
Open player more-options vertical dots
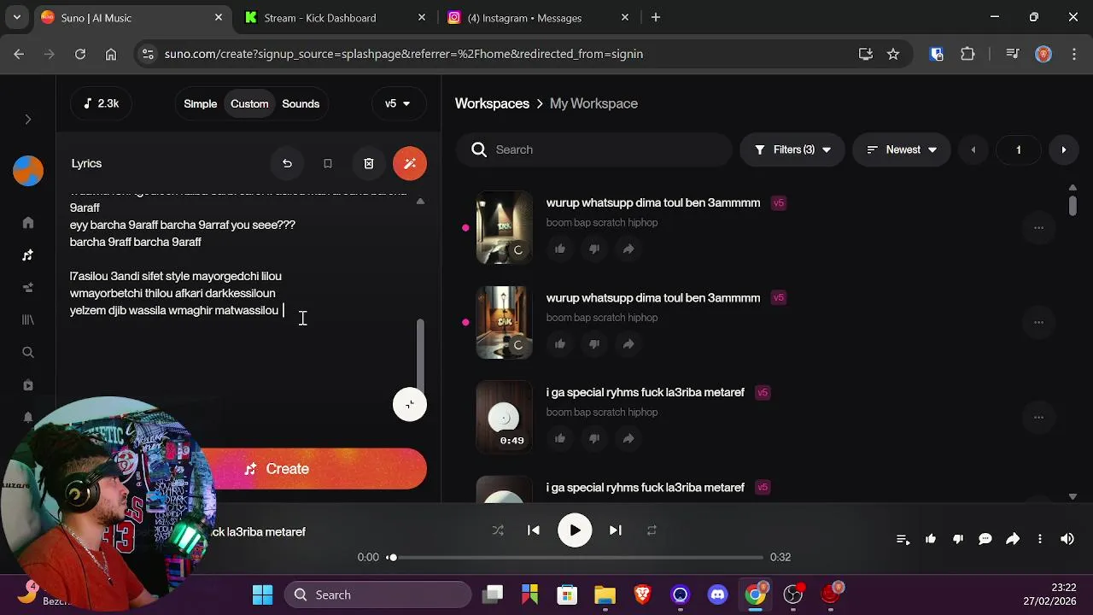click(1040, 539)
